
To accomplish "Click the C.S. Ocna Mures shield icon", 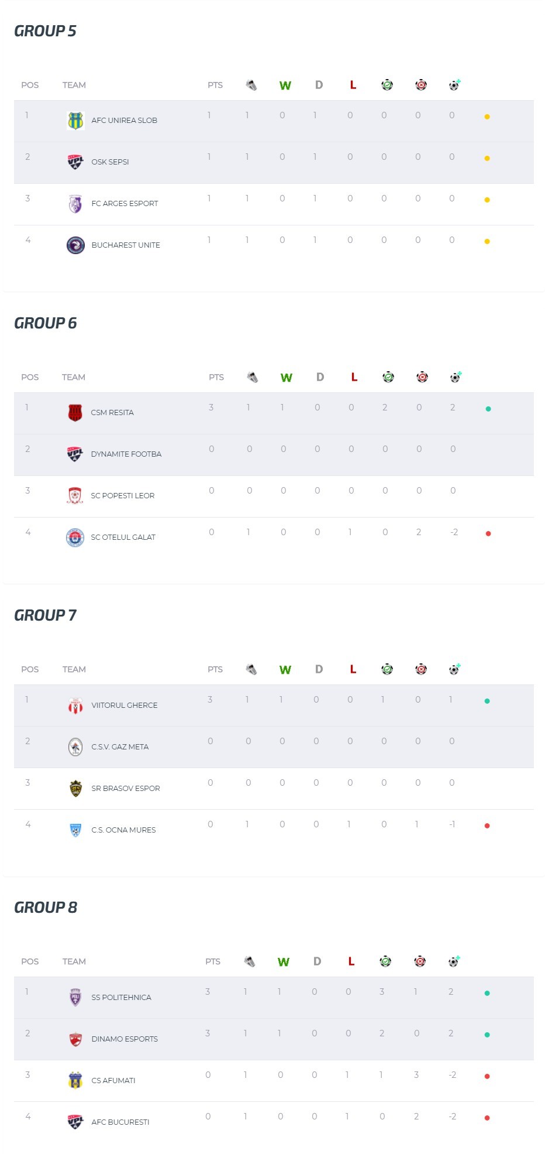I will click(x=75, y=830).
